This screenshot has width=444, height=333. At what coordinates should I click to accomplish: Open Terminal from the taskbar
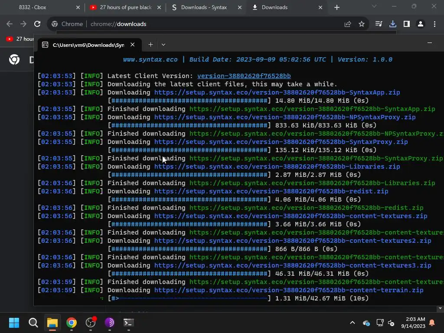point(128,323)
